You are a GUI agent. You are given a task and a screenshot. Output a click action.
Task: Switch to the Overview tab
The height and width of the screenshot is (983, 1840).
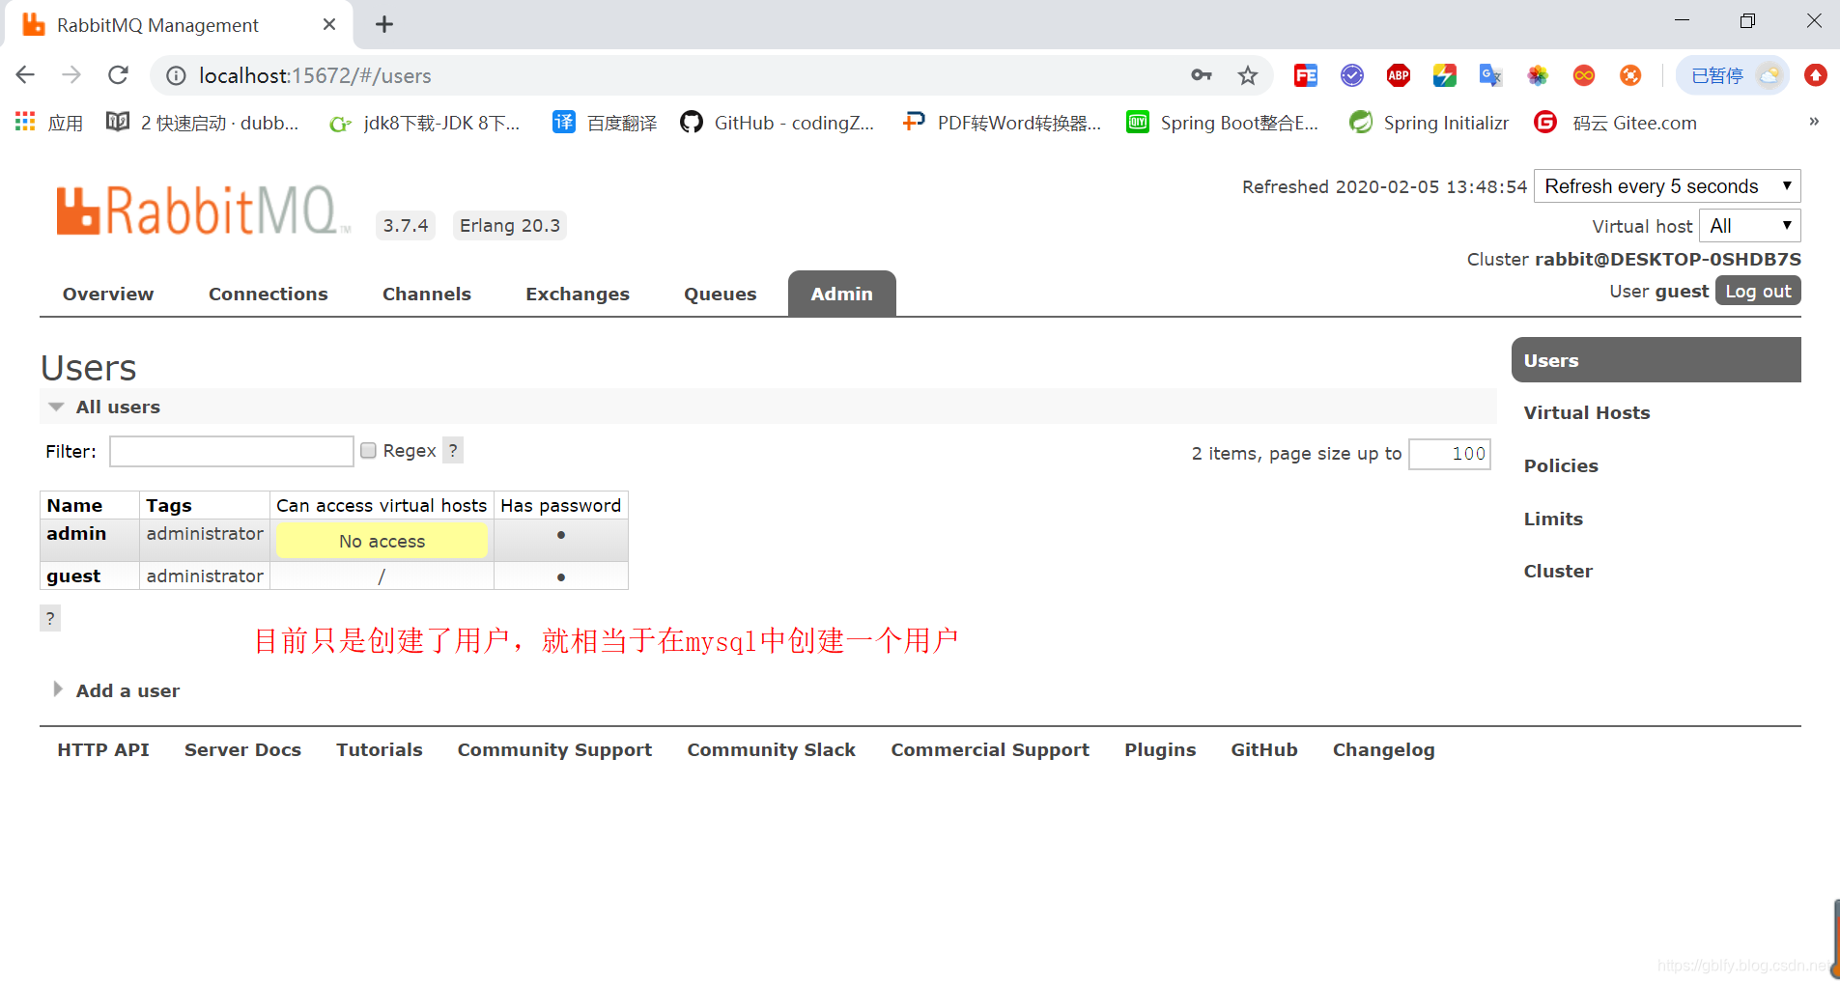pyautogui.click(x=107, y=294)
